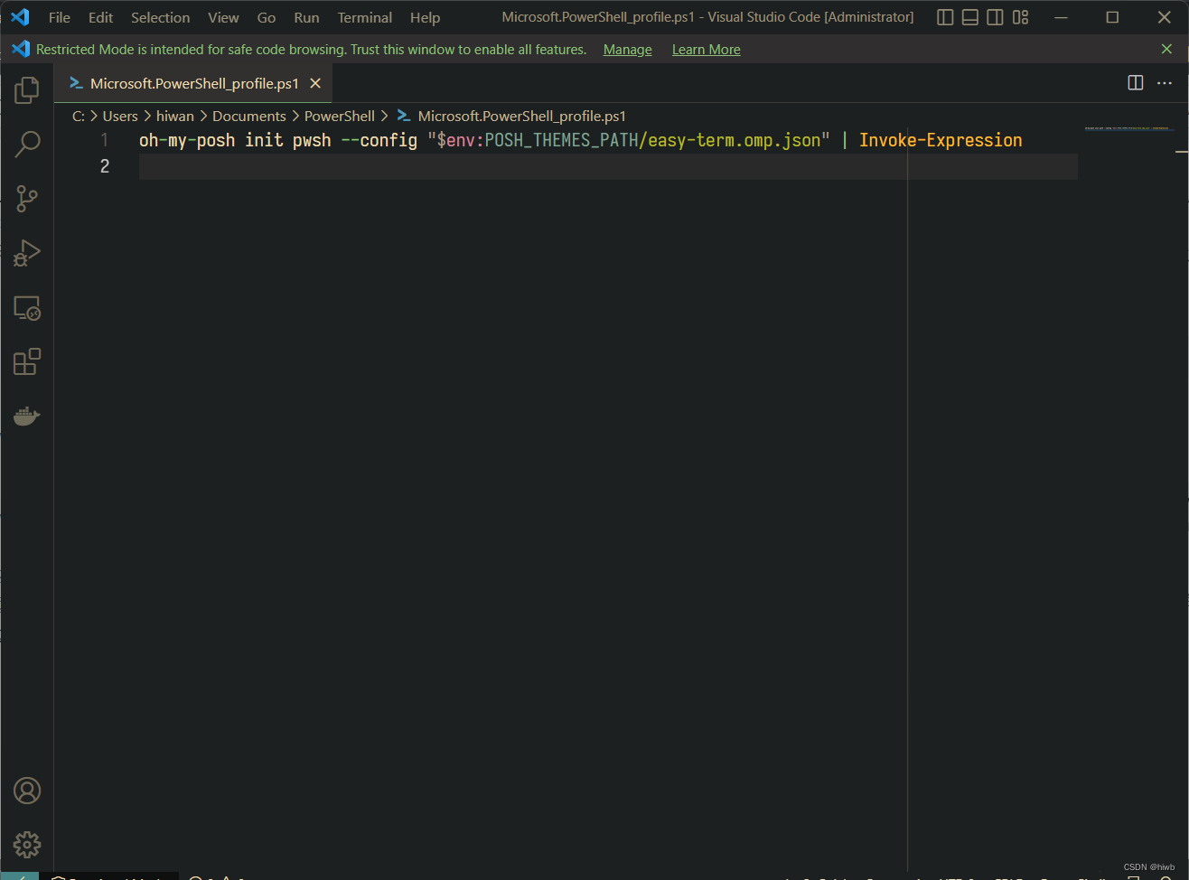The height and width of the screenshot is (880, 1189).
Task: Click line number 1 in gutter
Action: tap(105, 140)
